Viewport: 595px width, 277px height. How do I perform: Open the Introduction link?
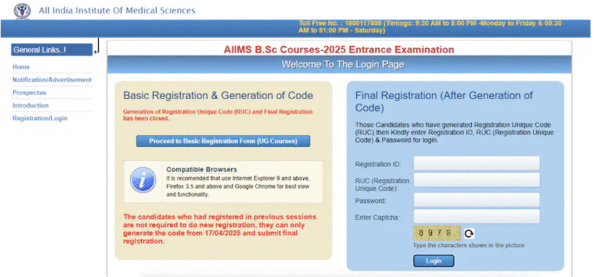pos(30,105)
